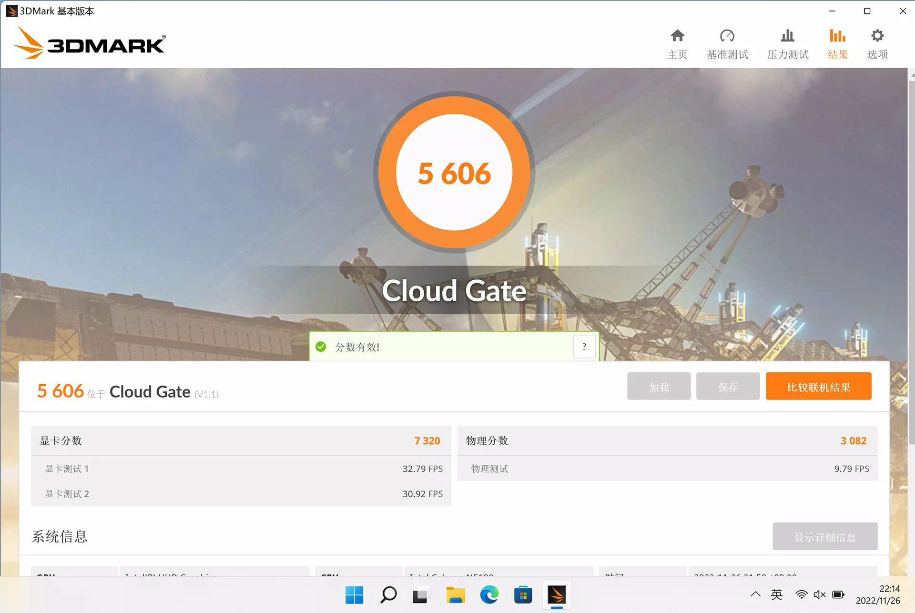Image resolution: width=915 pixels, height=613 pixels.
Task: Open the Windows Start menu
Action: tap(354, 594)
